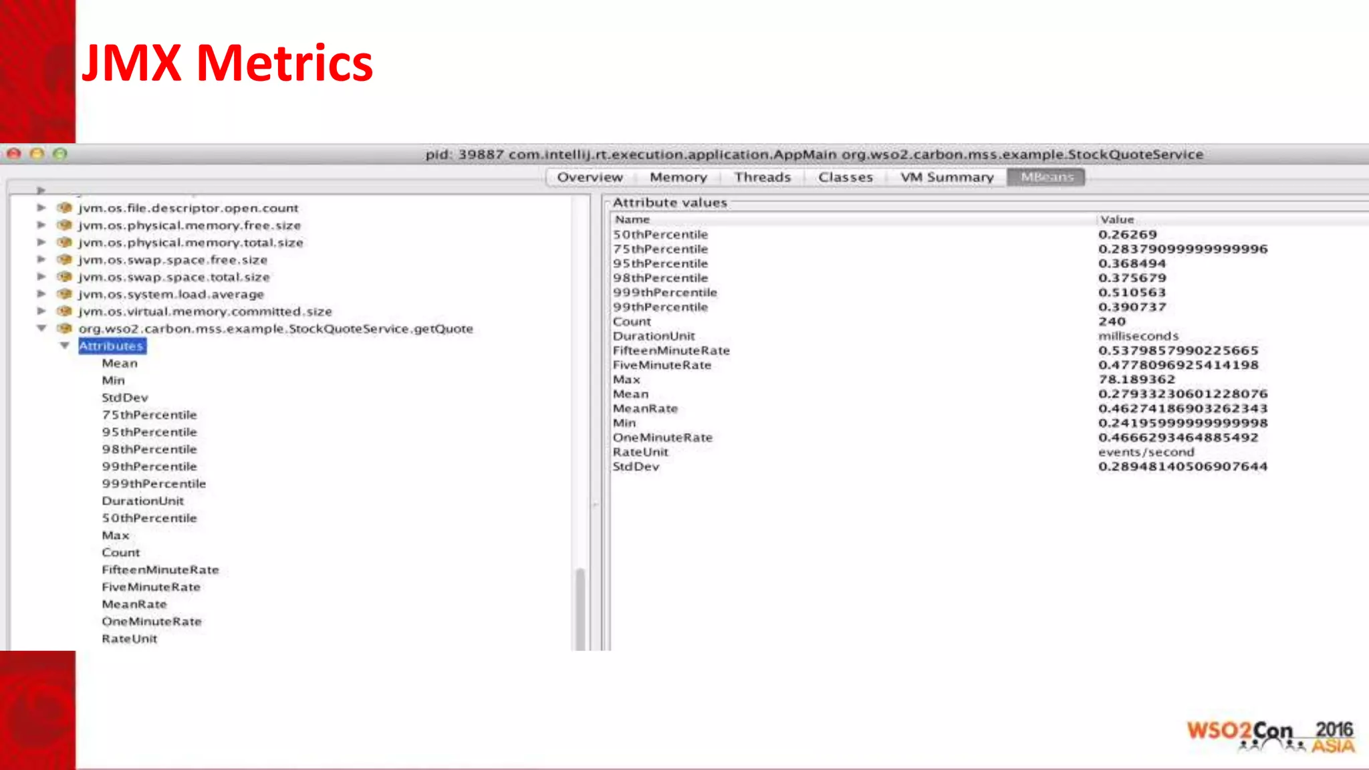Select the Count attribute in tree

(121, 553)
